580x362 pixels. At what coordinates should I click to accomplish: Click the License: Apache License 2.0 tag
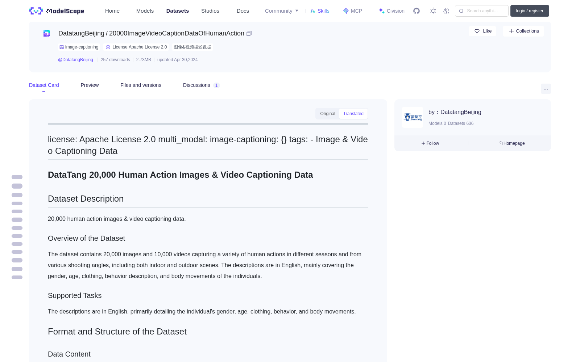click(x=136, y=47)
